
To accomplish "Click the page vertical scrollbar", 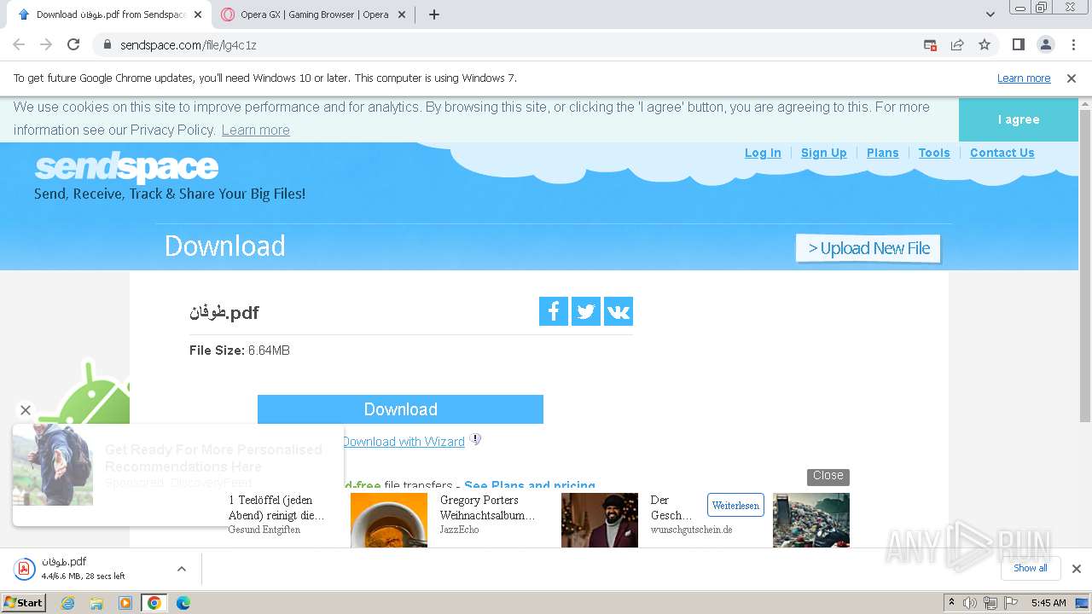I will [x=1085, y=264].
